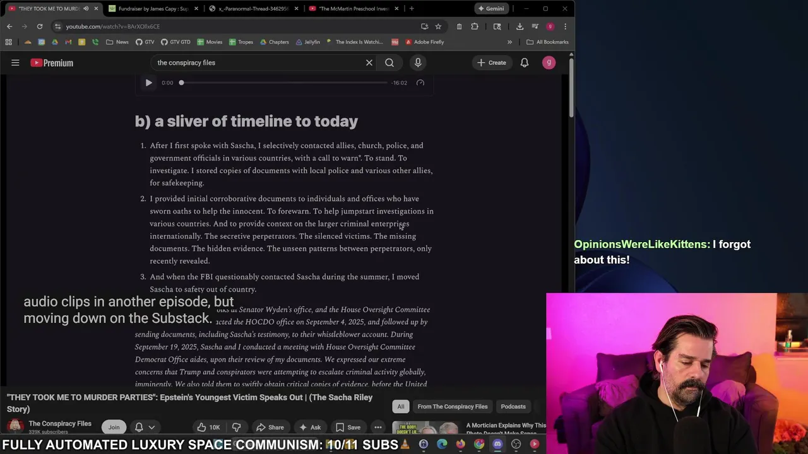The height and width of the screenshot is (454, 808).
Task: Open the Gemini button in Chrome
Action: click(x=491, y=8)
